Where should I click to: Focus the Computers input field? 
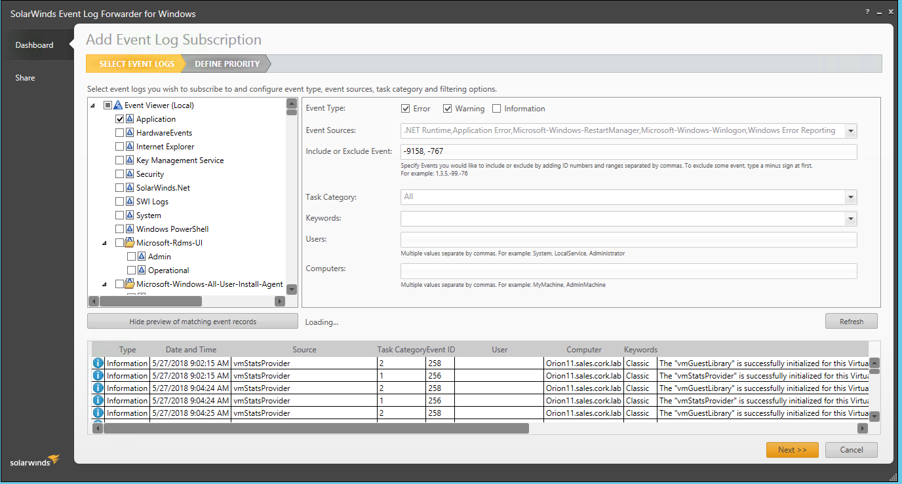point(629,271)
